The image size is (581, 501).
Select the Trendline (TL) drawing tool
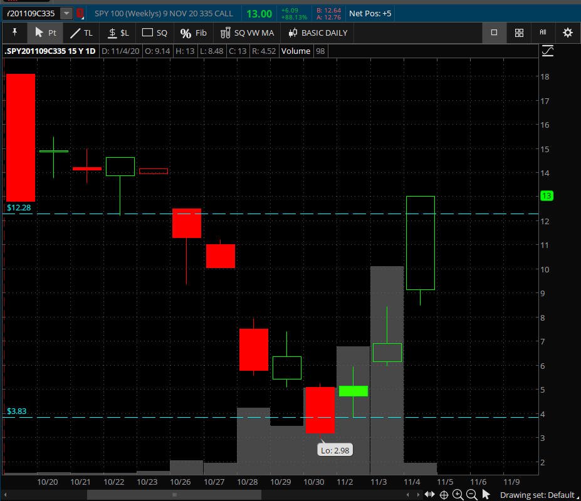point(81,33)
